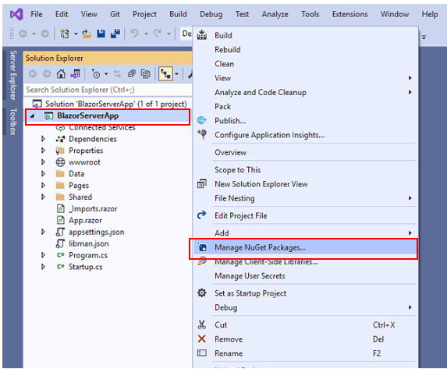Expand the wwwroot folder

[43, 162]
